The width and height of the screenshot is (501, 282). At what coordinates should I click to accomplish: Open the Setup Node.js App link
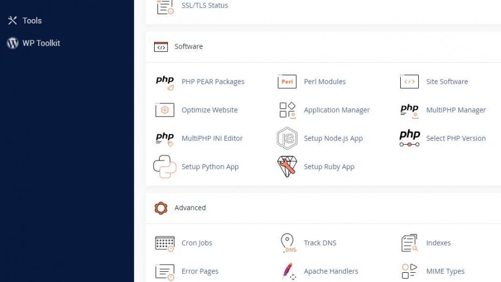(333, 139)
